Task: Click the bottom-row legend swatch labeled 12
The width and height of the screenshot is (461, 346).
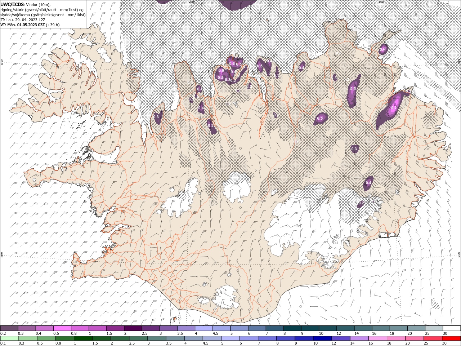Action: pyautogui.click(x=341, y=338)
